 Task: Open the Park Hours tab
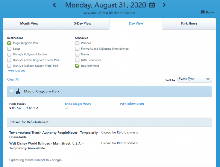point(189,24)
